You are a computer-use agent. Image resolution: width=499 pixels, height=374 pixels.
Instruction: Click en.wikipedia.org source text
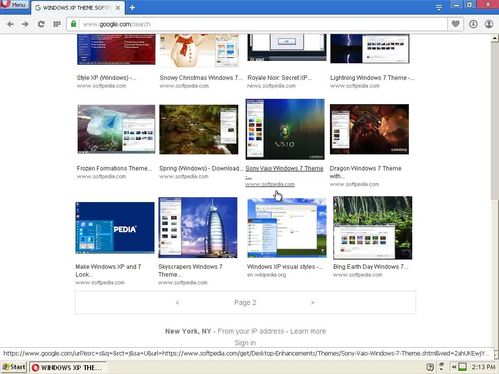(267, 275)
